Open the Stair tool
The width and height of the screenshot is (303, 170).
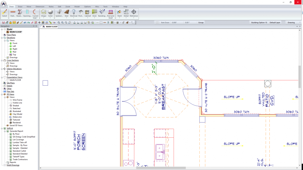[x=66, y=13]
